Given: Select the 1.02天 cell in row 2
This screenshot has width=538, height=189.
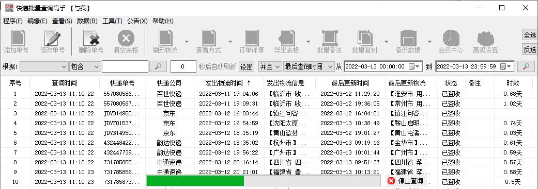Looking at the screenshot, I should [x=513, y=104].
